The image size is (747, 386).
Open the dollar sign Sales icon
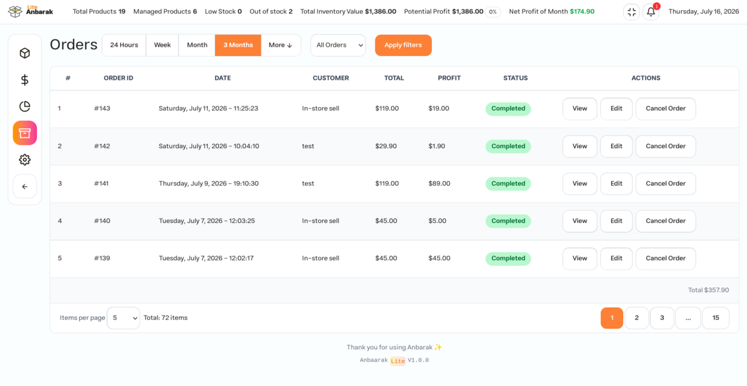tap(25, 80)
